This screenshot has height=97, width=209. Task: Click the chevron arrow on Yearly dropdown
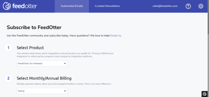click(65, 91)
